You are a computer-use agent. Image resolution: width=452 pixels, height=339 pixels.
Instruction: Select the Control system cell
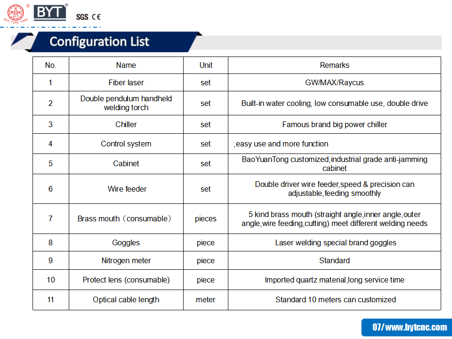tap(126, 144)
